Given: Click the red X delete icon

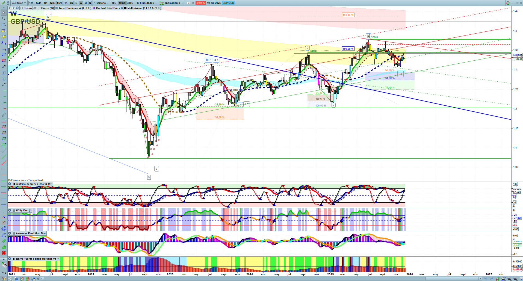Looking at the screenshot, I should coord(4,253).
